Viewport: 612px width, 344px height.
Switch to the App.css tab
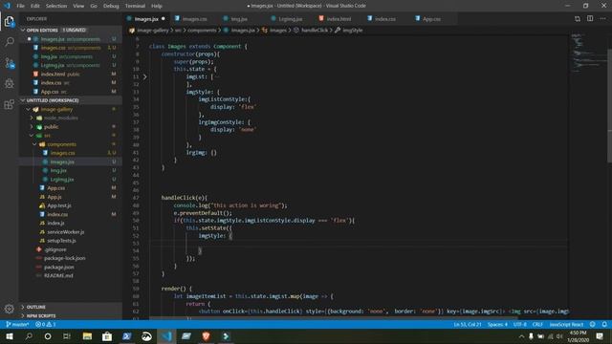point(431,19)
